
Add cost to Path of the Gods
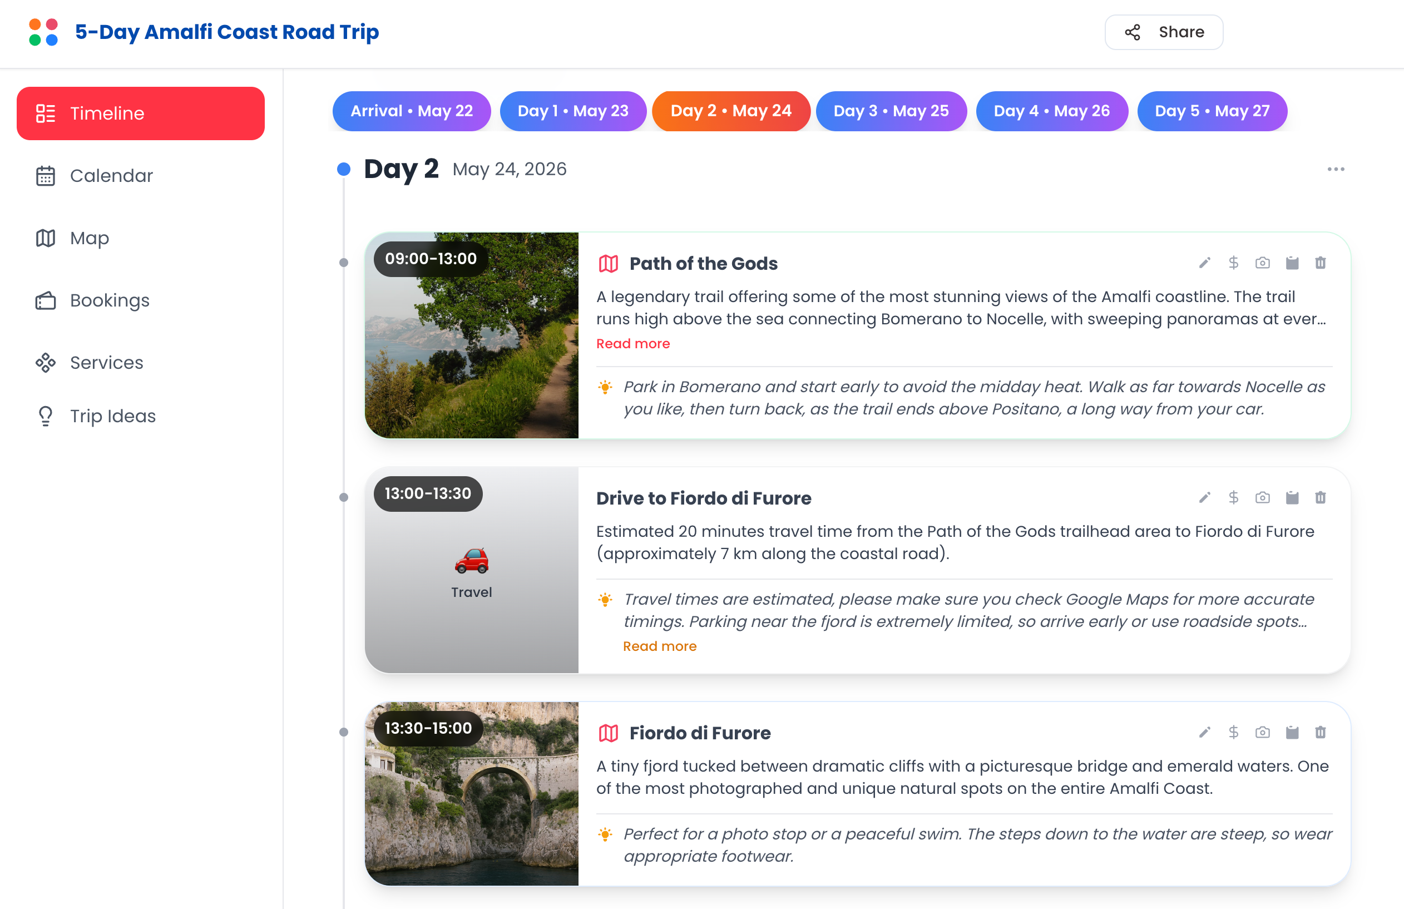point(1234,263)
